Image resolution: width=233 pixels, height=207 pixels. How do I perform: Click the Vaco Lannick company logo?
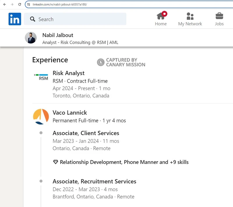coord(41,116)
